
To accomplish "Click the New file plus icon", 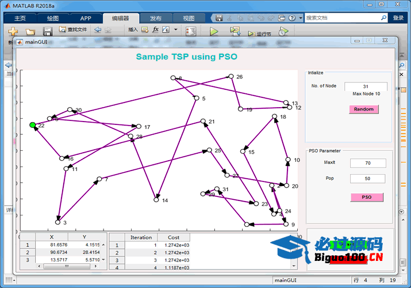I will (13, 31).
